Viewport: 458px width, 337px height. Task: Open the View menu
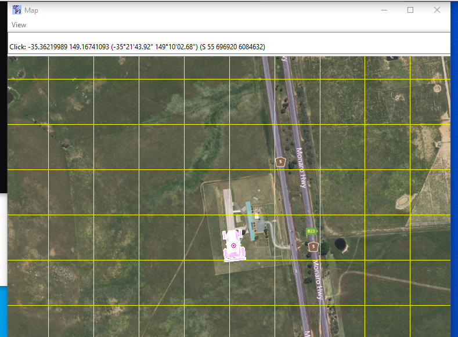(19, 25)
